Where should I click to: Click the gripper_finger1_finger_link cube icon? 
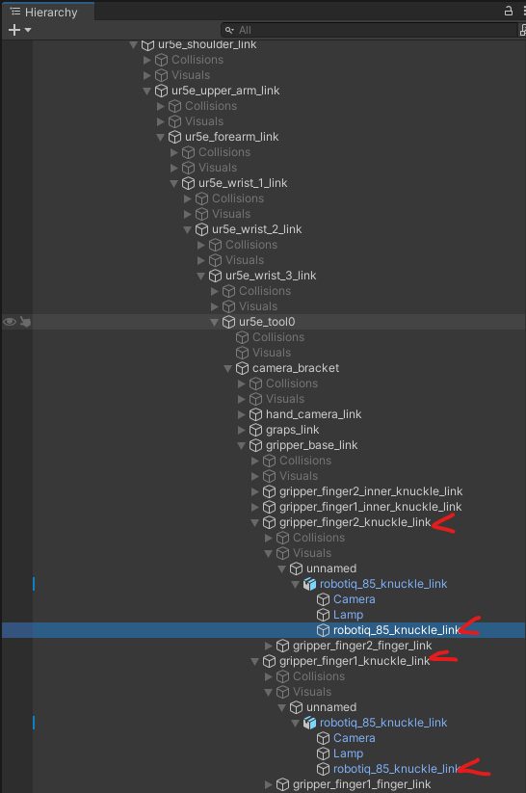[282, 784]
